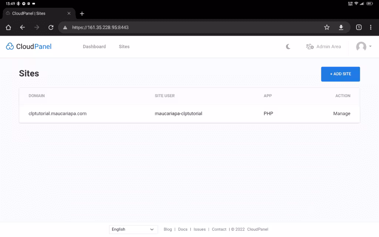Manage the clptutorial.maucariapa.com site
379x237 pixels.
[342, 113]
